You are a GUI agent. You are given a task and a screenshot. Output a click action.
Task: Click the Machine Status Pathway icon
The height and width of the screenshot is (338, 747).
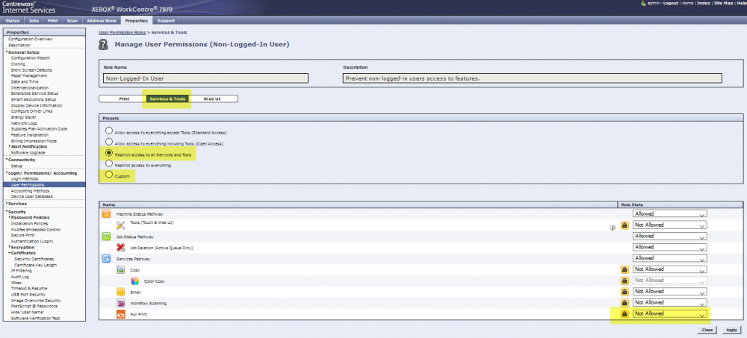(x=105, y=214)
